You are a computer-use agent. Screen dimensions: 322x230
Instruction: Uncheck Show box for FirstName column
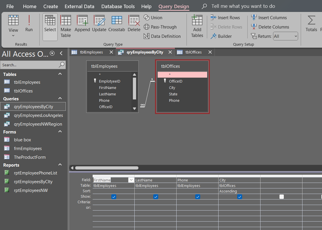click(114, 197)
